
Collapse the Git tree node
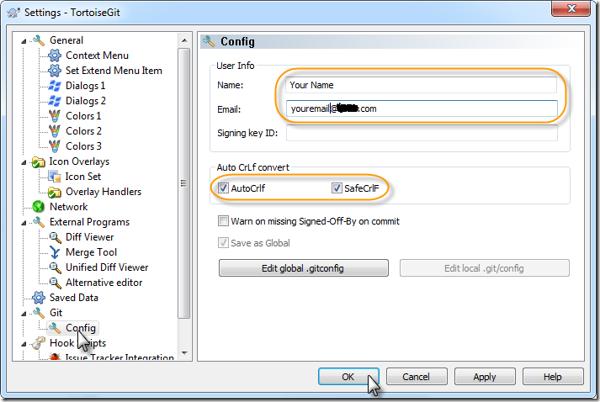coord(24,314)
